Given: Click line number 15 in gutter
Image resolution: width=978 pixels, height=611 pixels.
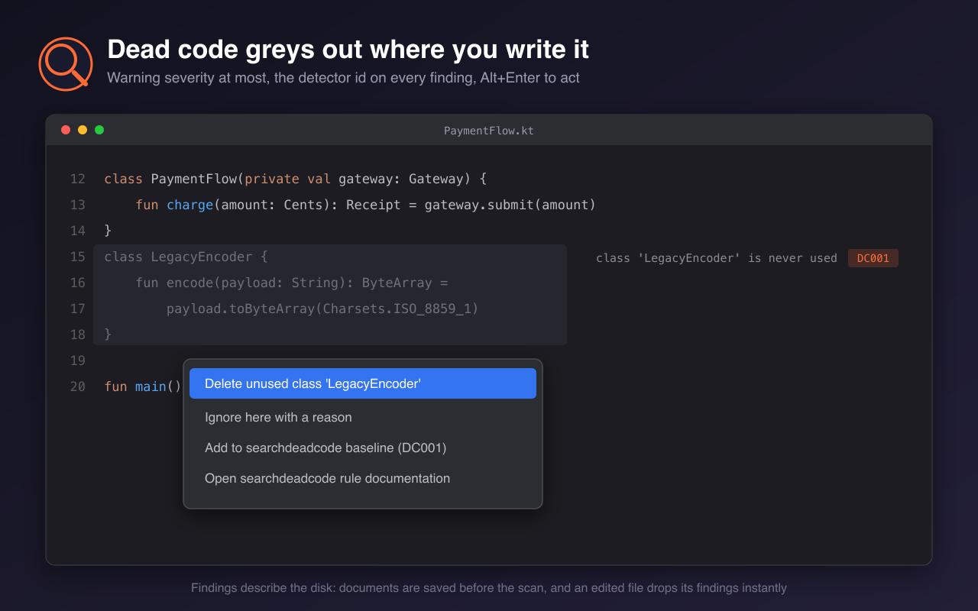Looking at the screenshot, I should click(x=77, y=257).
